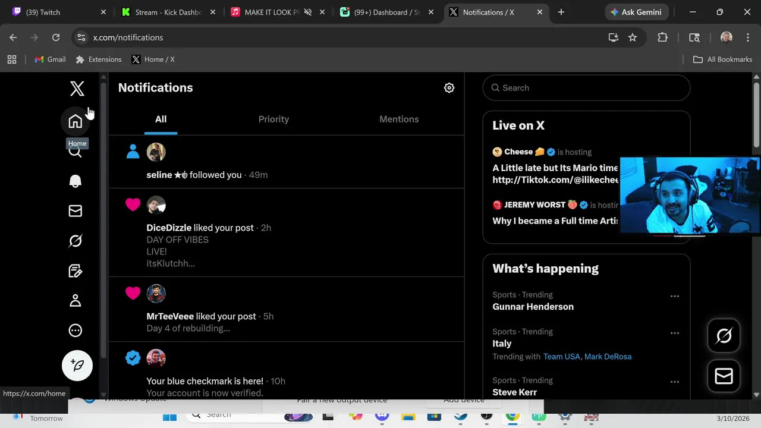761x428 pixels.
Task: Open Profile from the left sidebar
Action: [x=76, y=301]
